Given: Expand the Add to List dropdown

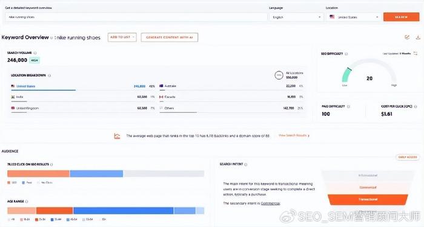Looking at the screenshot, I should point(122,37).
